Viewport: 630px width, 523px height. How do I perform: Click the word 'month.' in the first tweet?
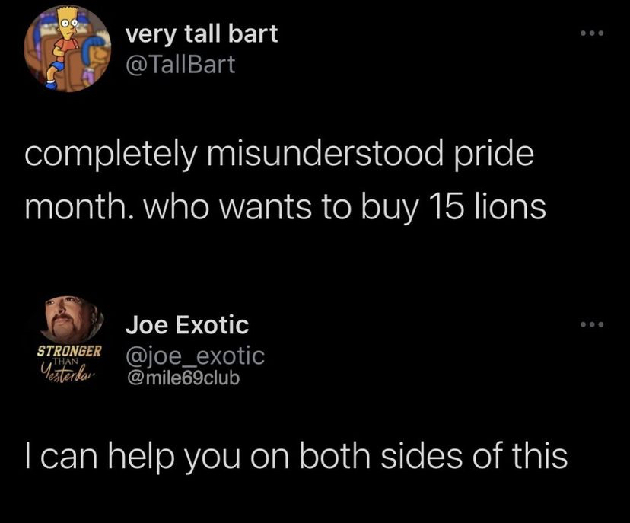pos(79,207)
